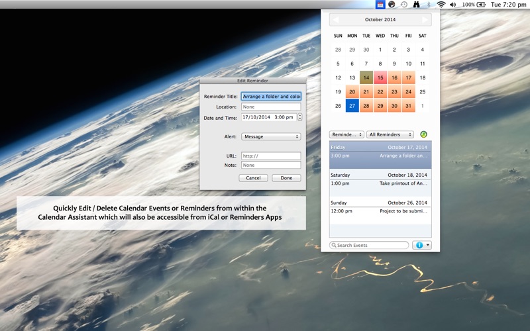Screen dimensions: 530x331
Task: Click the October 2014 month title
Action: click(x=380, y=20)
